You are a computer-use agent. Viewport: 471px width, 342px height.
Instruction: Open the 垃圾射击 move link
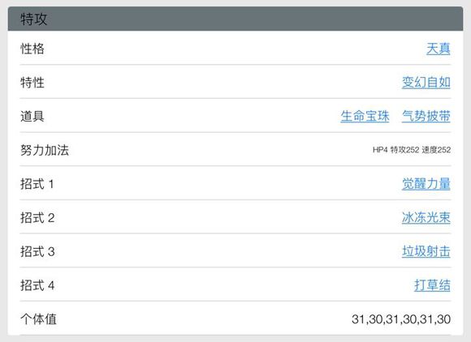point(426,251)
